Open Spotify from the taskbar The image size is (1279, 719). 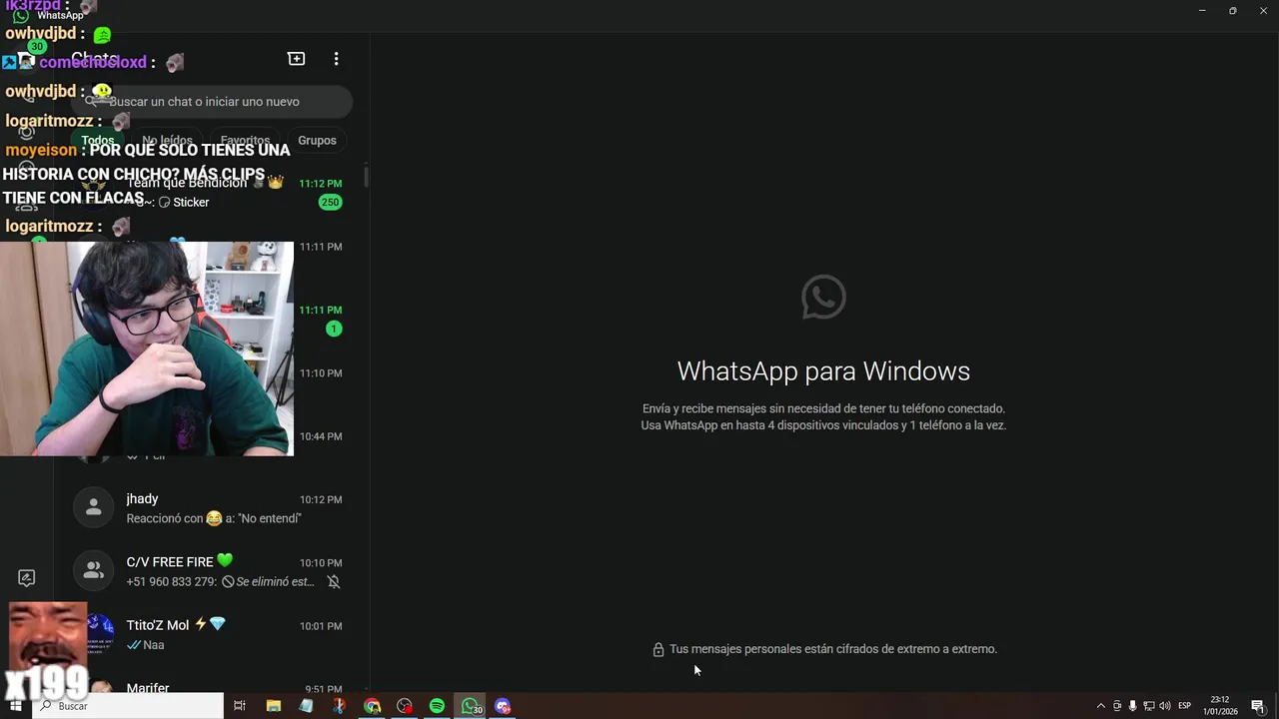[438, 706]
